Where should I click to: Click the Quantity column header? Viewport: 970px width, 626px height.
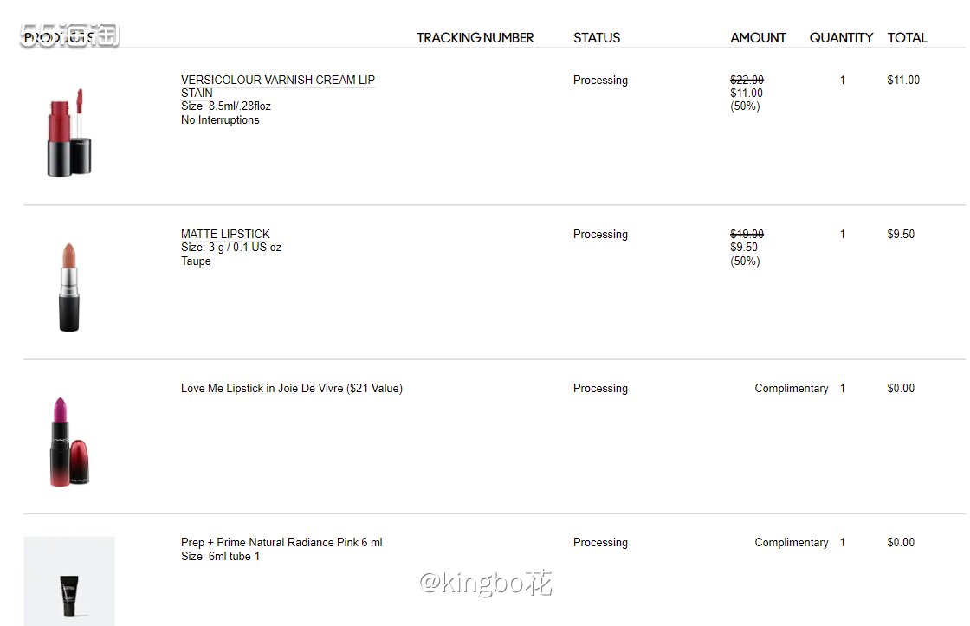pos(841,38)
